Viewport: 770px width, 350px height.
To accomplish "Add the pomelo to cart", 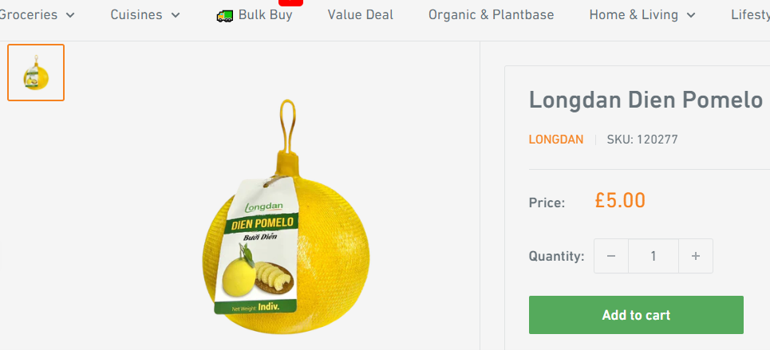I will (636, 315).
